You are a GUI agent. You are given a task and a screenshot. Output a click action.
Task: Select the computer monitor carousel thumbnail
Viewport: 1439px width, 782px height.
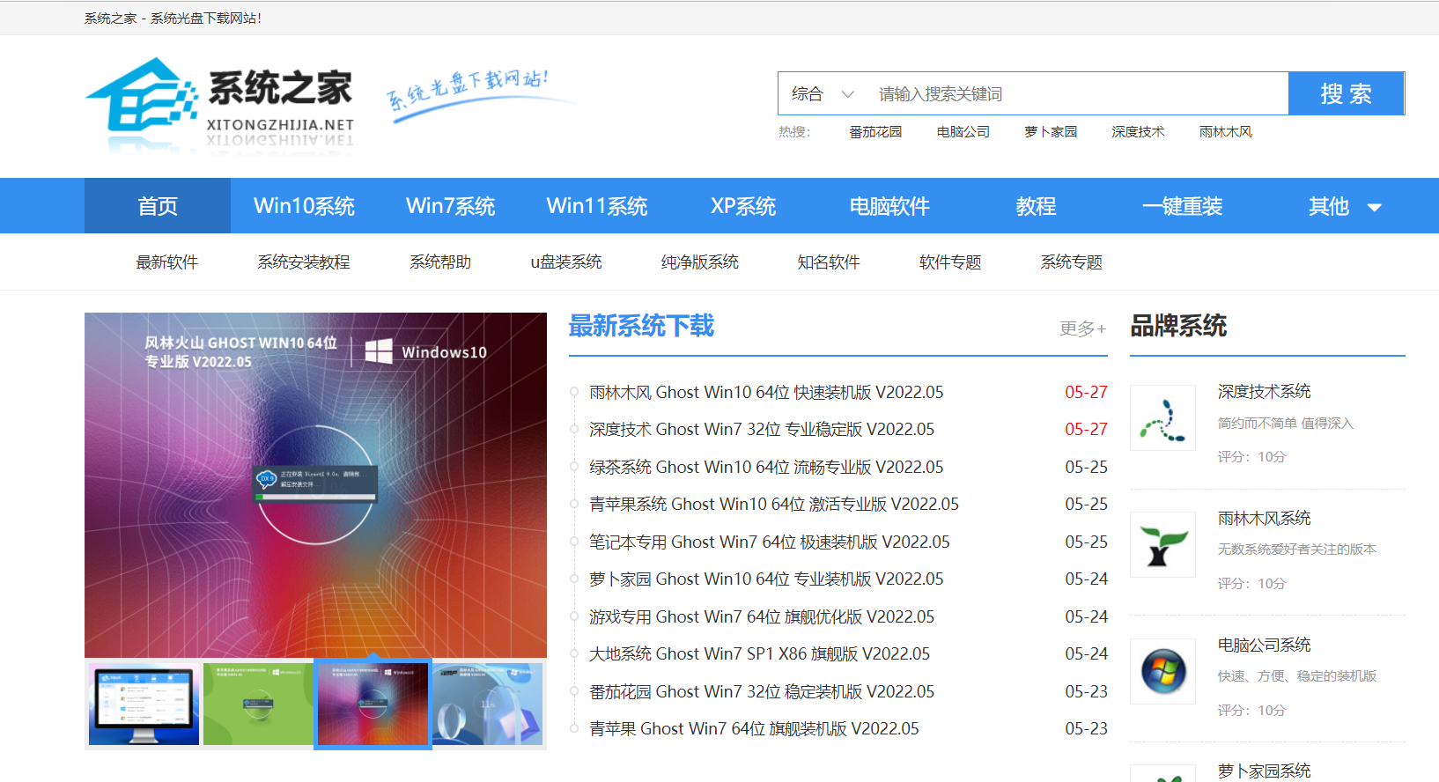coord(144,704)
